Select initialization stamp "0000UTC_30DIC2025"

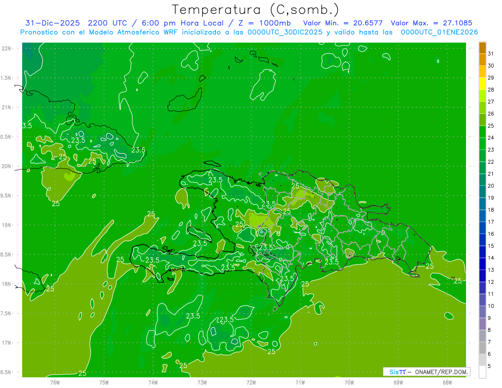[x=285, y=32]
